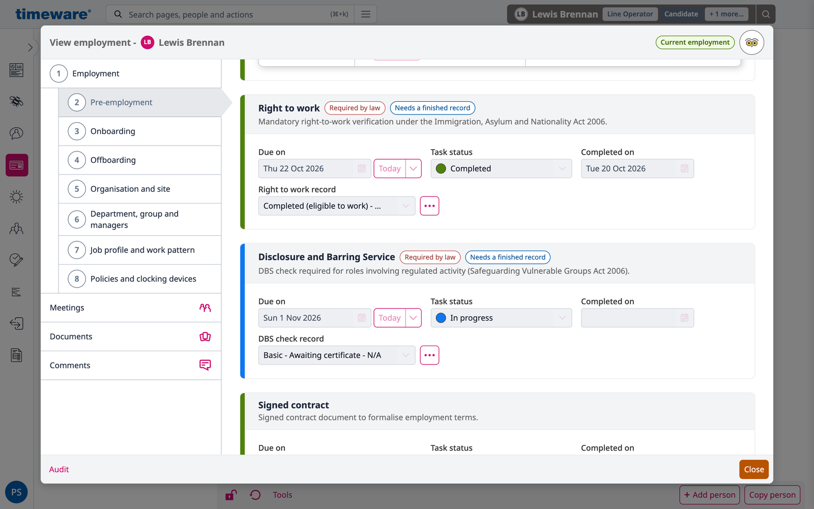Open the Audit link
The width and height of the screenshot is (814, 509).
(x=59, y=469)
